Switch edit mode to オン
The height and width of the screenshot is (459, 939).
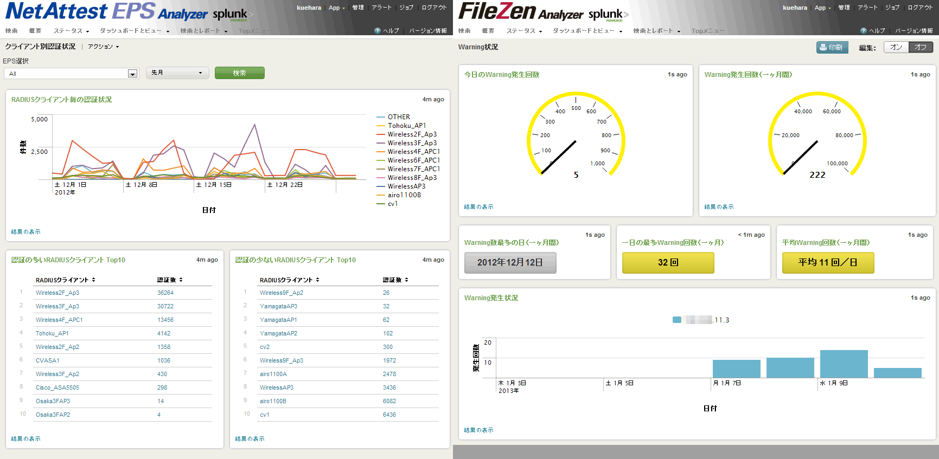(x=896, y=48)
